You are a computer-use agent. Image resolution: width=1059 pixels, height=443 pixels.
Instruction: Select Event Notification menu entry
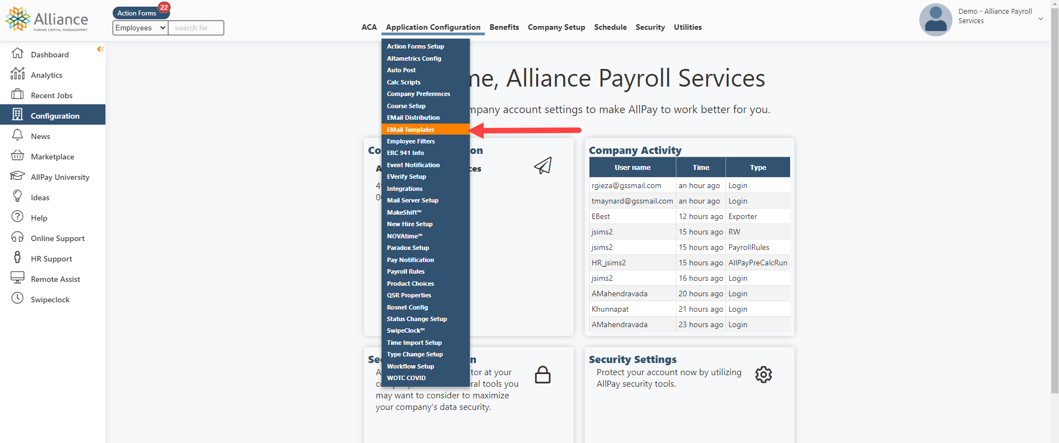coord(425,165)
